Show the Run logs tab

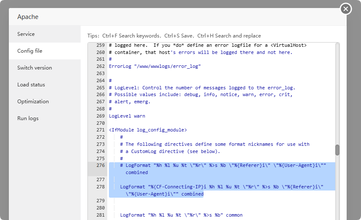28,118
